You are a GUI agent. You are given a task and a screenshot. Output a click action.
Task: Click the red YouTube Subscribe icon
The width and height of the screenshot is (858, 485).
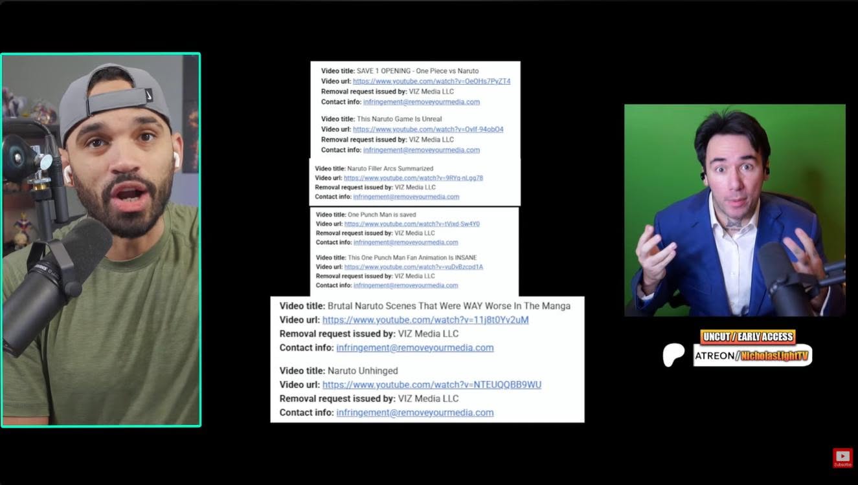[x=842, y=458]
